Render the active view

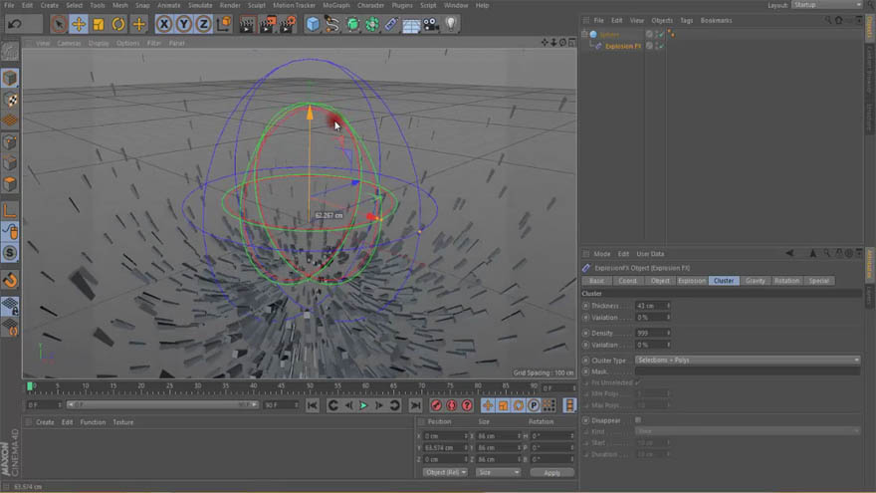click(247, 24)
